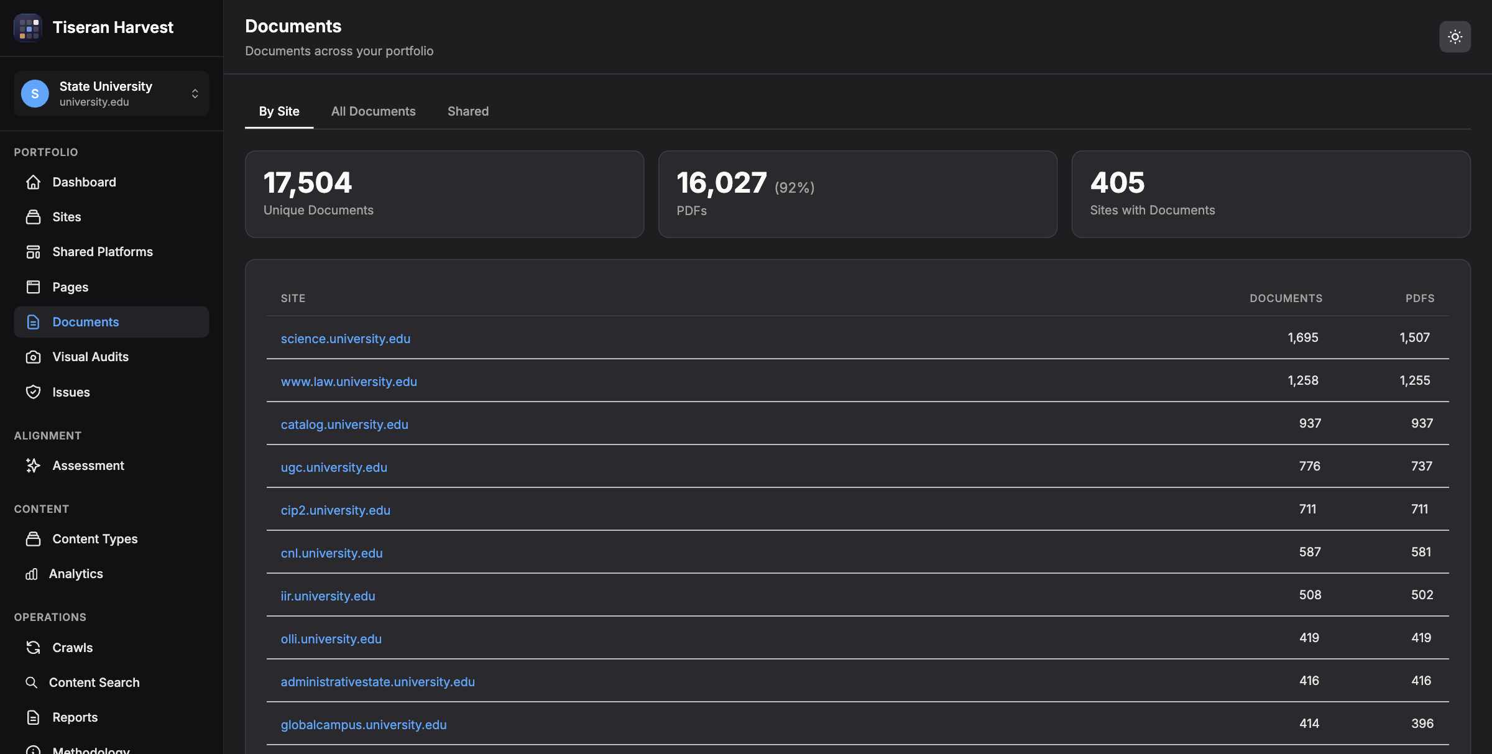Open Reports page

[111, 717]
